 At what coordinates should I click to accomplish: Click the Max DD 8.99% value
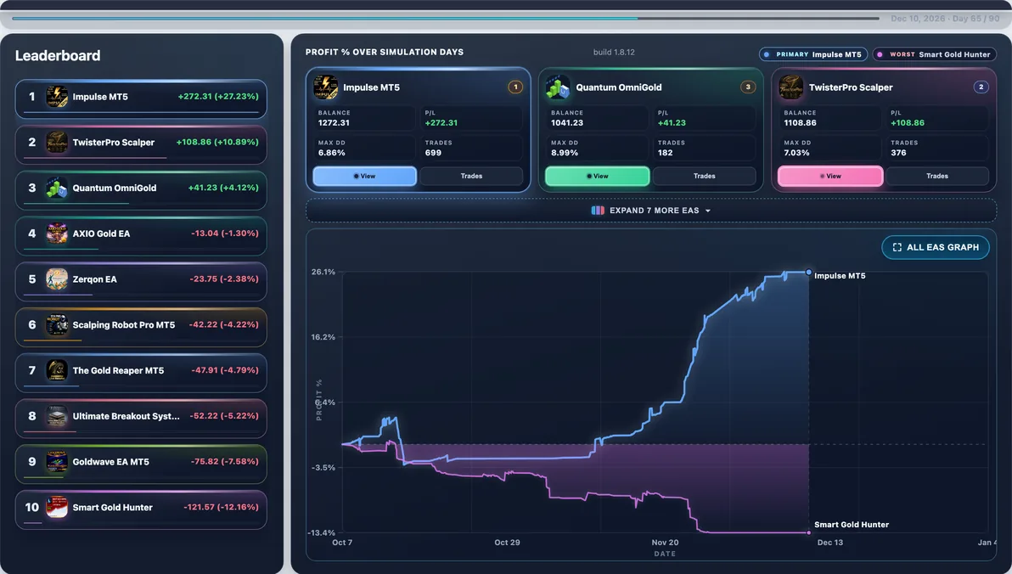(x=565, y=153)
